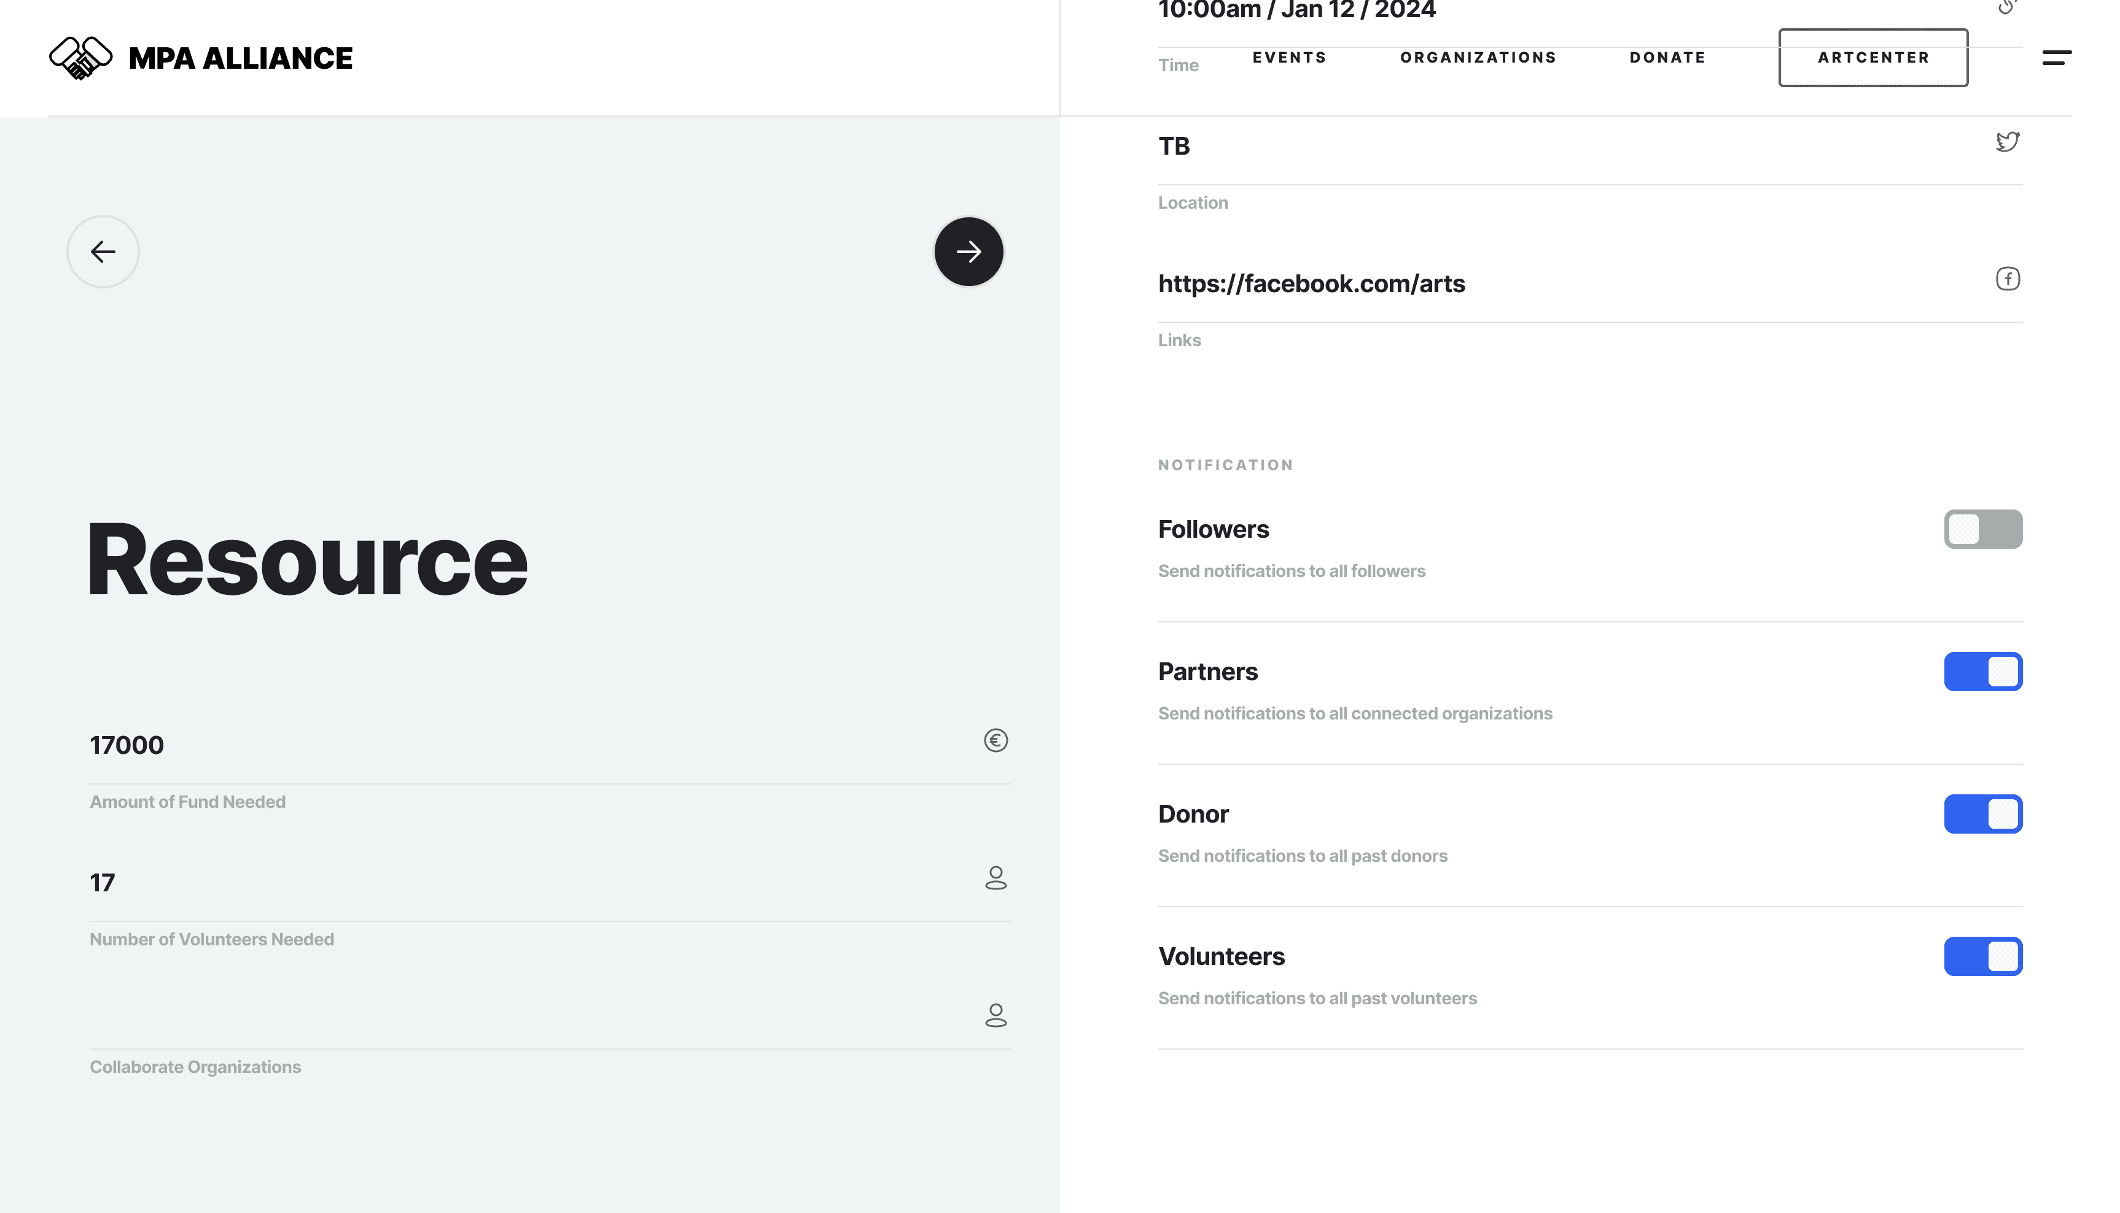Click the euro icon beside fund amount

pos(996,740)
